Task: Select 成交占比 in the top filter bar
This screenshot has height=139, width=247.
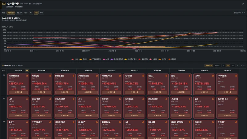Action: pos(19,13)
